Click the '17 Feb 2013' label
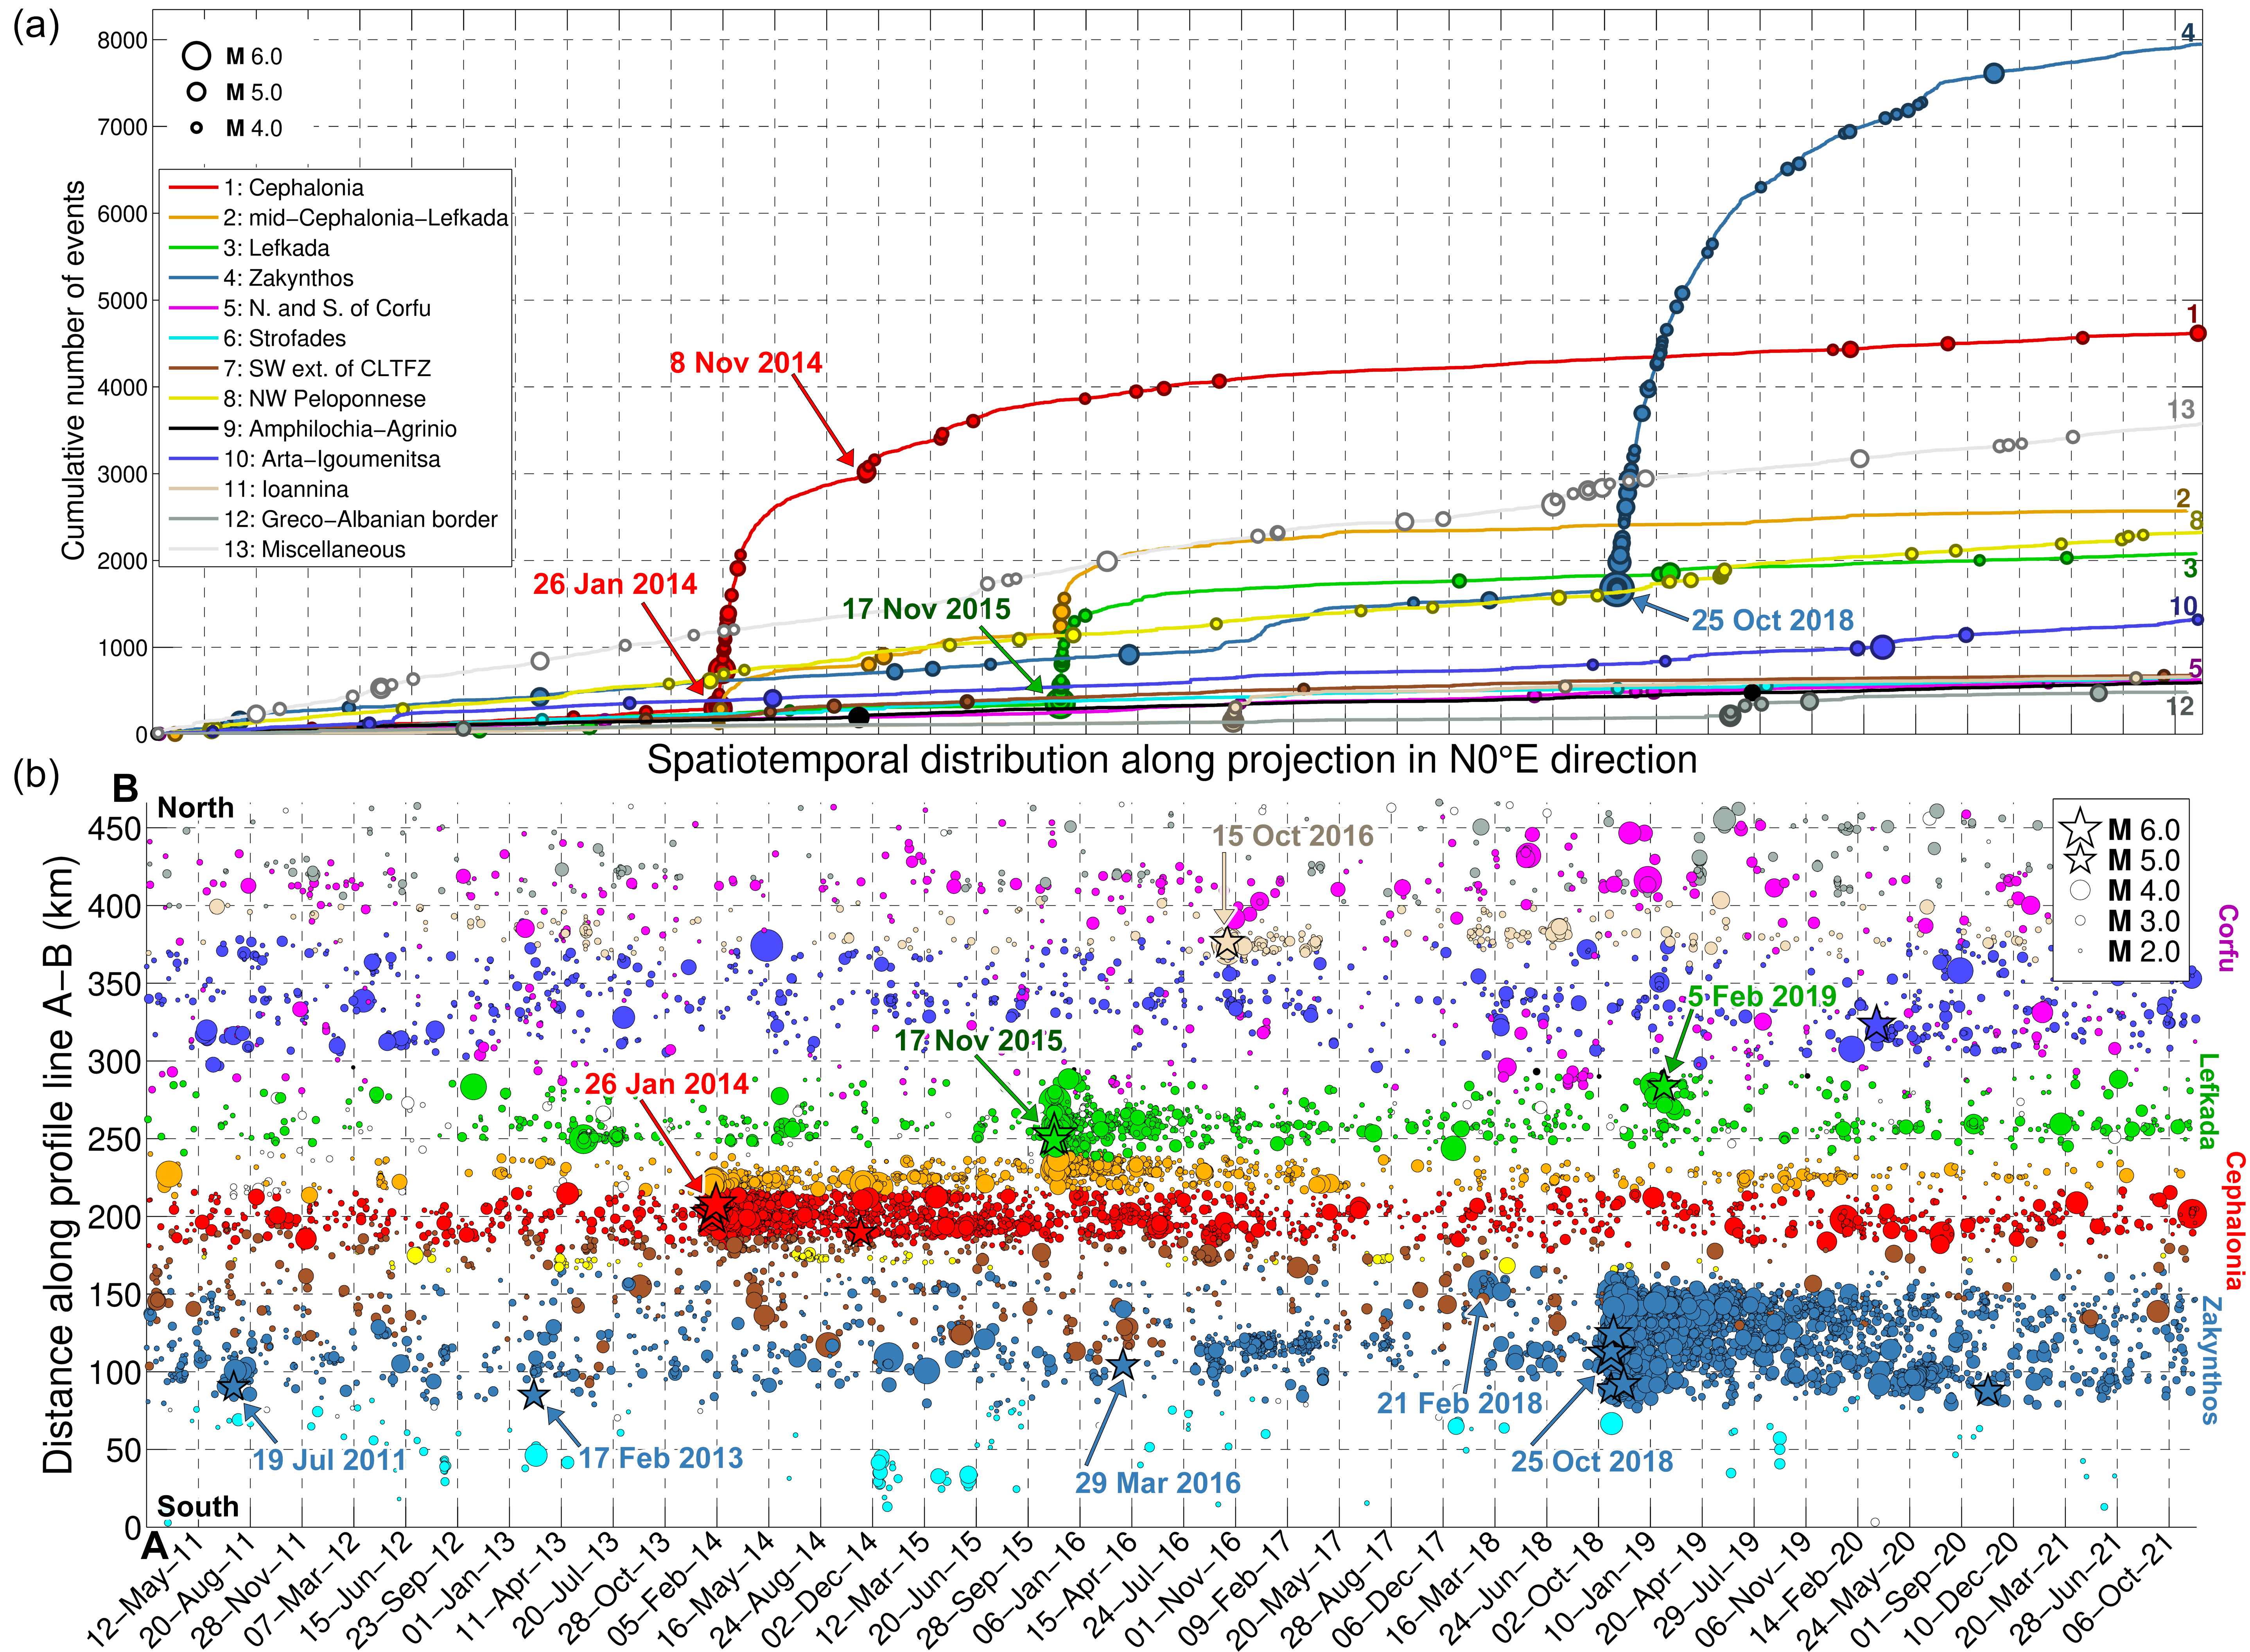This screenshot has height=1652, width=2250. pyautogui.click(x=660, y=1458)
